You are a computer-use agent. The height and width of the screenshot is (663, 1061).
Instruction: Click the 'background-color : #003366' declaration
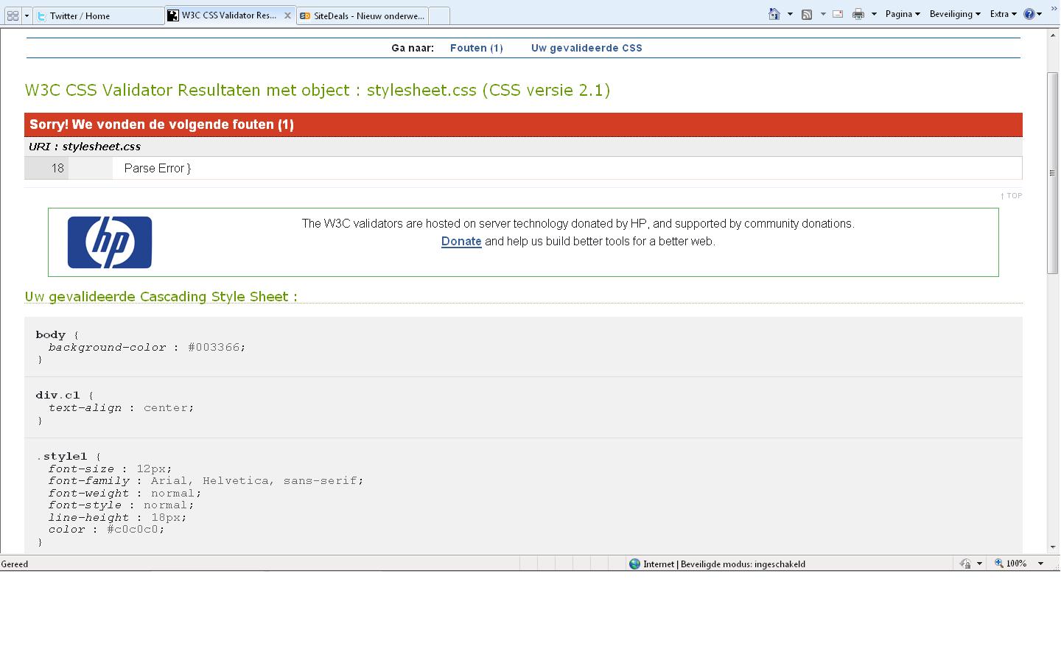coord(147,347)
